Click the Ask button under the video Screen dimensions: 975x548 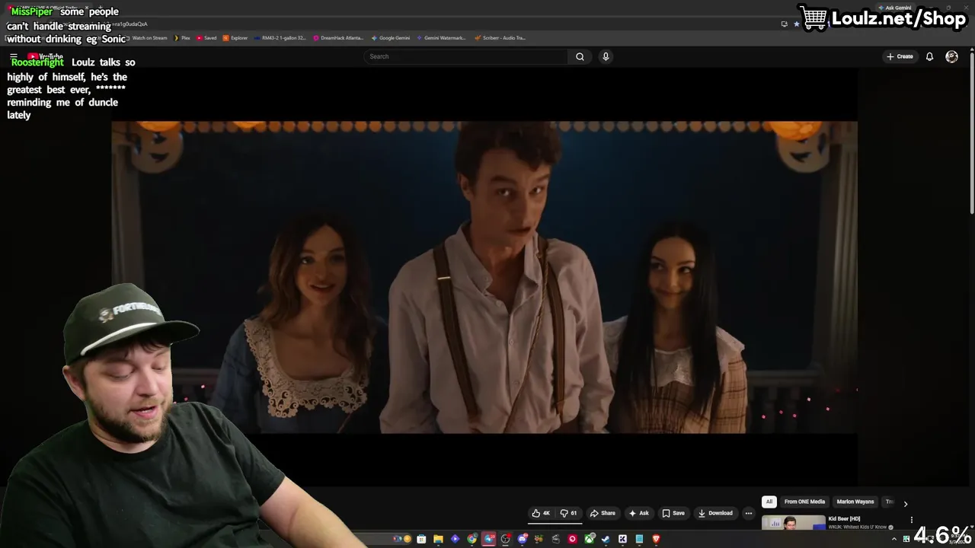(x=639, y=513)
